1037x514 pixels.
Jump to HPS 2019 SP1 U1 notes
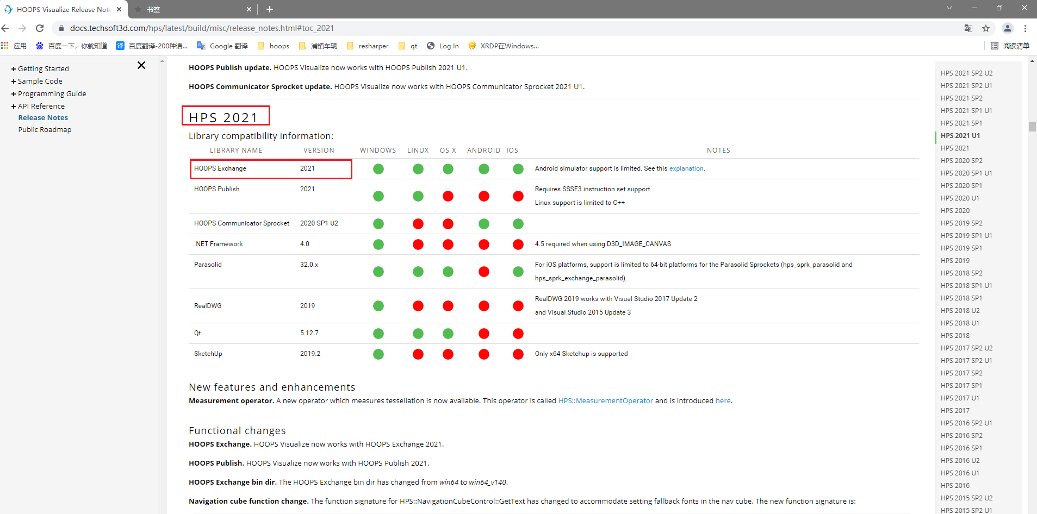click(966, 235)
